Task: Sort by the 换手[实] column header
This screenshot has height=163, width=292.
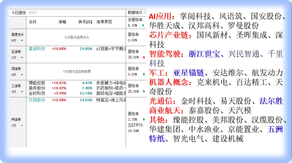Action: [85, 22]
